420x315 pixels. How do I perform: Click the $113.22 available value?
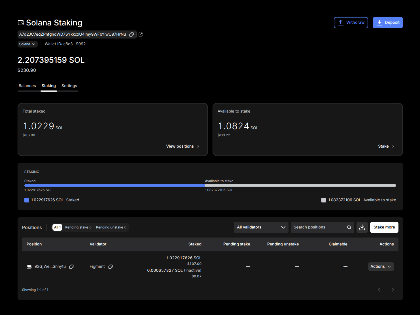click(x=224, y=135)
